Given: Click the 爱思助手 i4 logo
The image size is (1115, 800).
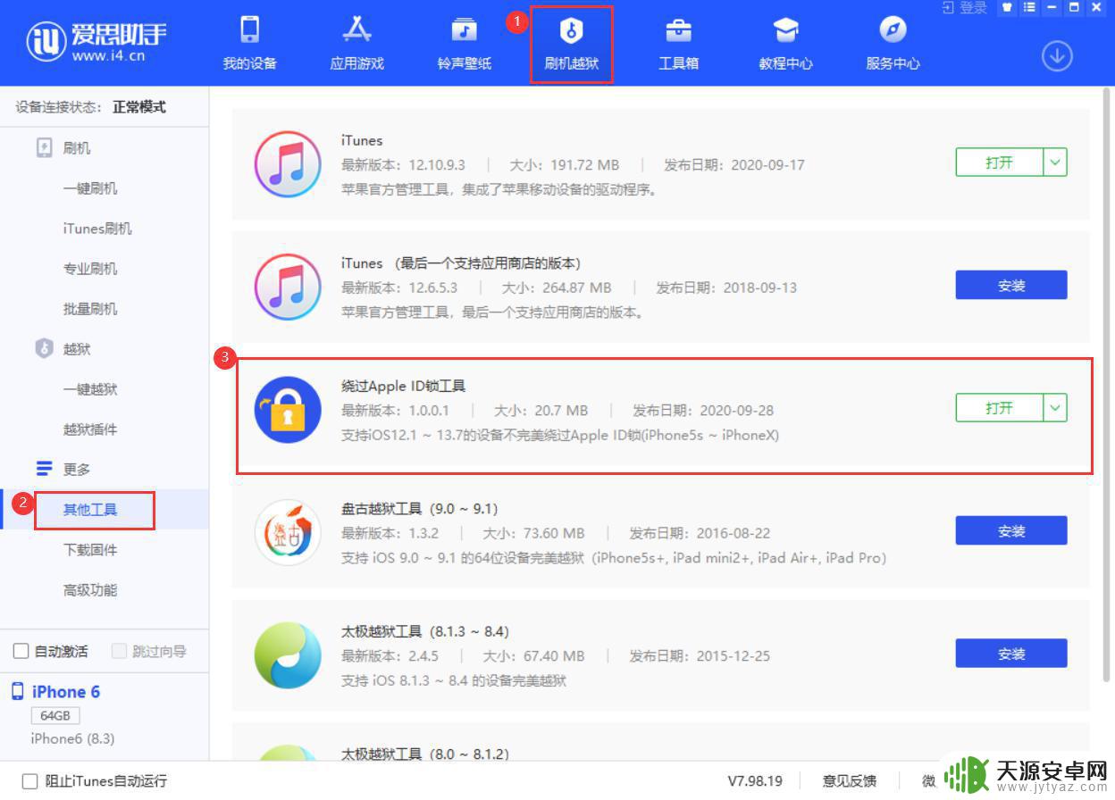Looking at the screenshot, I should point(96,41).
